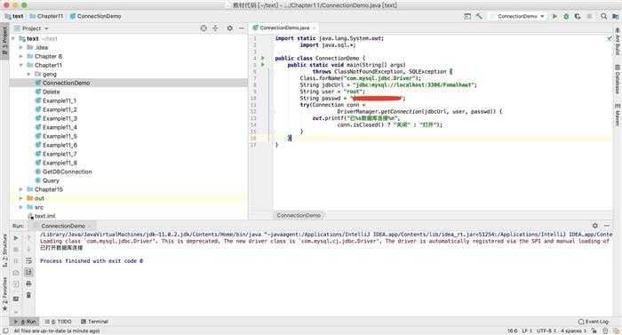Toggle the Maven side panel
The height and width of the screenshot is (335, 622).
[618, 115]
